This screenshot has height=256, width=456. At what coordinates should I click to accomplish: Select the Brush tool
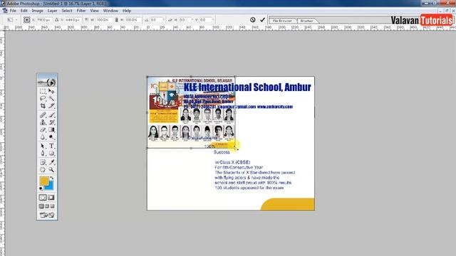pos(51,115)
